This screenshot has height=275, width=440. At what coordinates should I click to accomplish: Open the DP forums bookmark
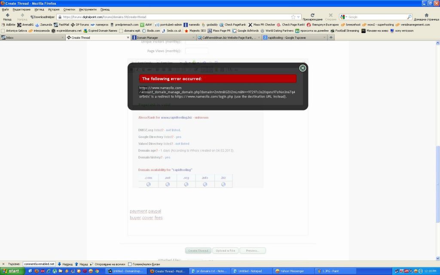point(79,24)
